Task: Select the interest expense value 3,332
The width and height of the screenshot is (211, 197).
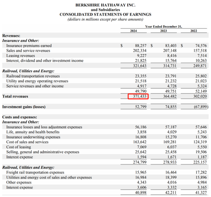Action: pos(172,187)
